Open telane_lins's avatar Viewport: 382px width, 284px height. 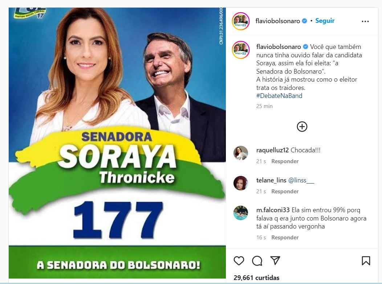tap(241, 183)
